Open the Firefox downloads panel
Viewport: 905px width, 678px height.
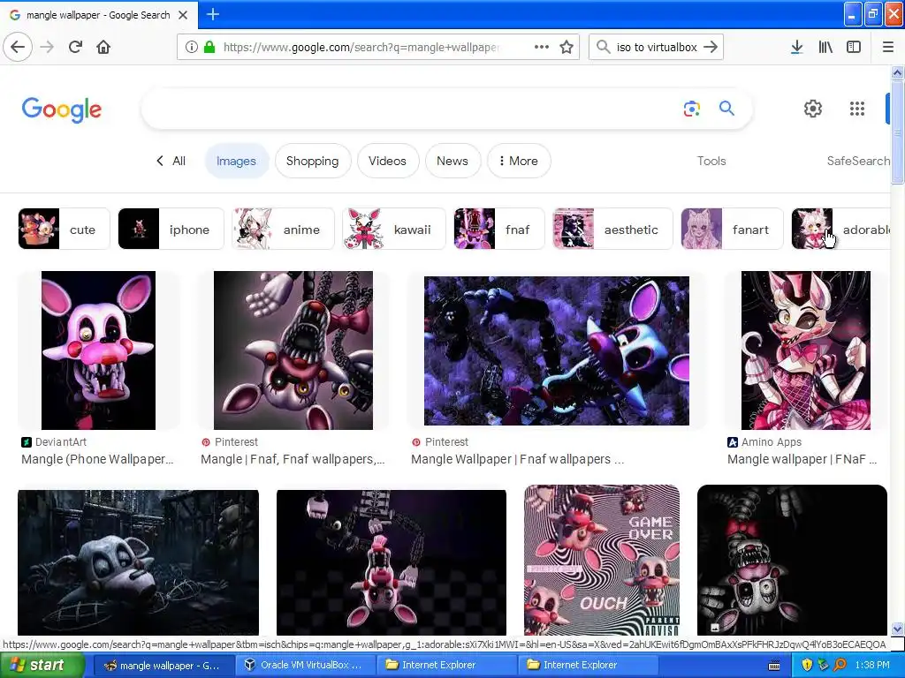click(796, 47)
